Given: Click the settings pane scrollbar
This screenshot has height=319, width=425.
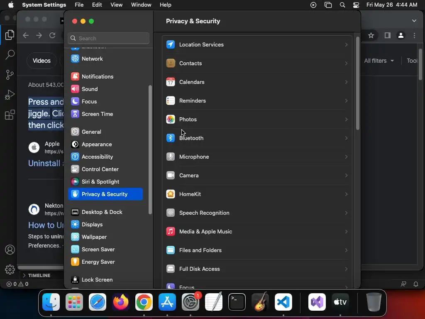Looking at the screenshot, I should pyautogui.click(x=357, y=83).
